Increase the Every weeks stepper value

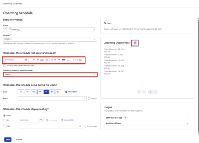click(x=88, y=97)
